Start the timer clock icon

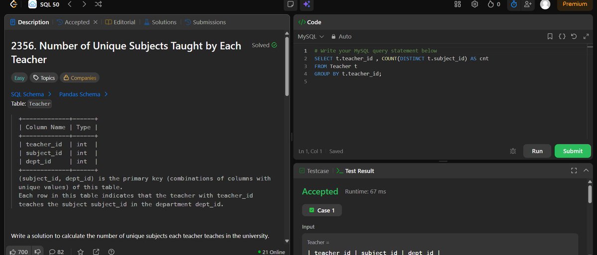[x=514, y=4]
